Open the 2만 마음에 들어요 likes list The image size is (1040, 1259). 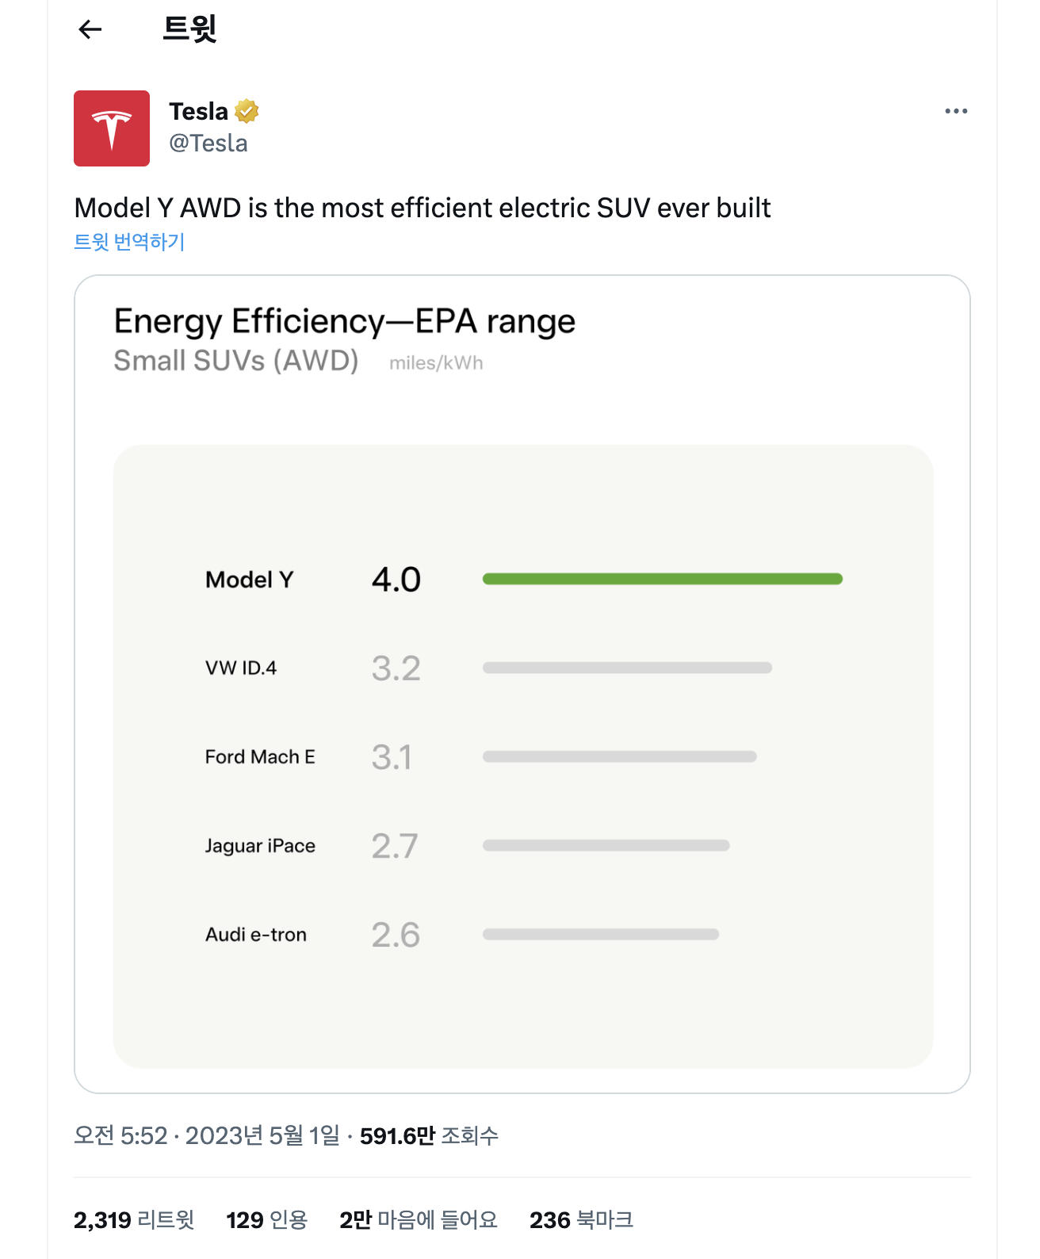419,1219
